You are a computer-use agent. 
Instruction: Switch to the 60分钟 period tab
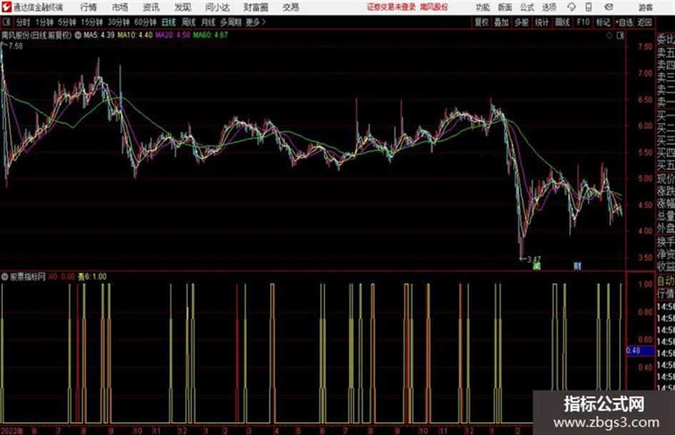click(145, 22)
